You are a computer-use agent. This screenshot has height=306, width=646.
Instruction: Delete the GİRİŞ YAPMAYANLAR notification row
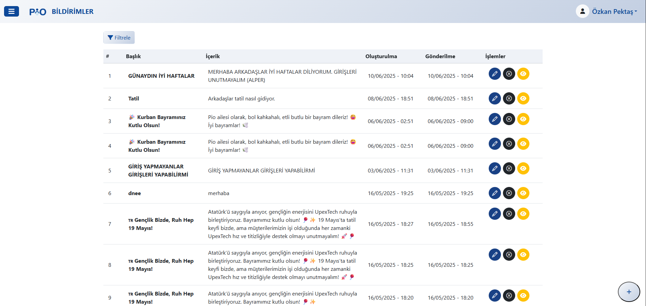509,168
